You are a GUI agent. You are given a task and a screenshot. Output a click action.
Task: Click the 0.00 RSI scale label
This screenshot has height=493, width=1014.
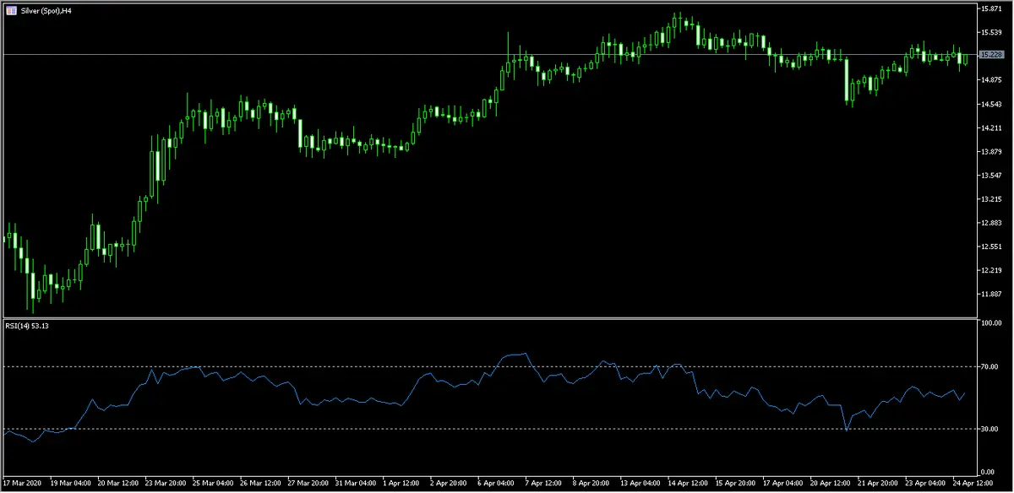point(987,471)
